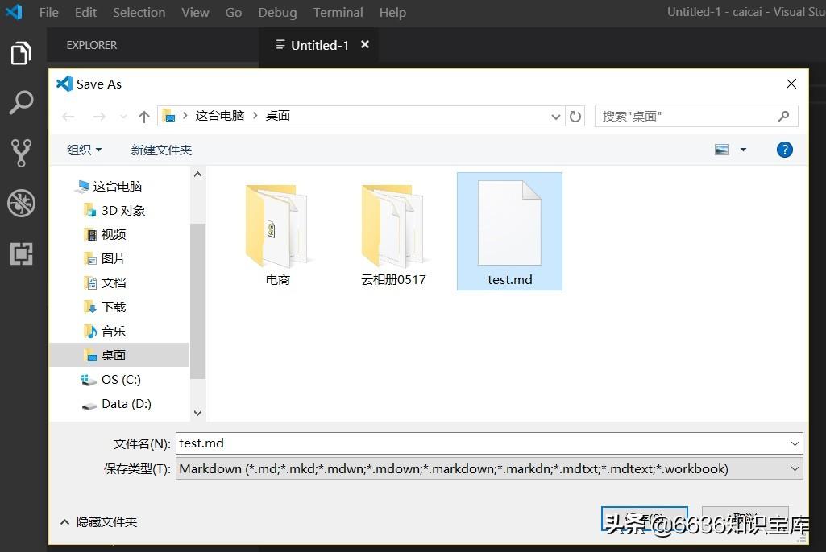Click navigation pane scroll down arrow
Screen dimensions: 826x552
(197, 413)
